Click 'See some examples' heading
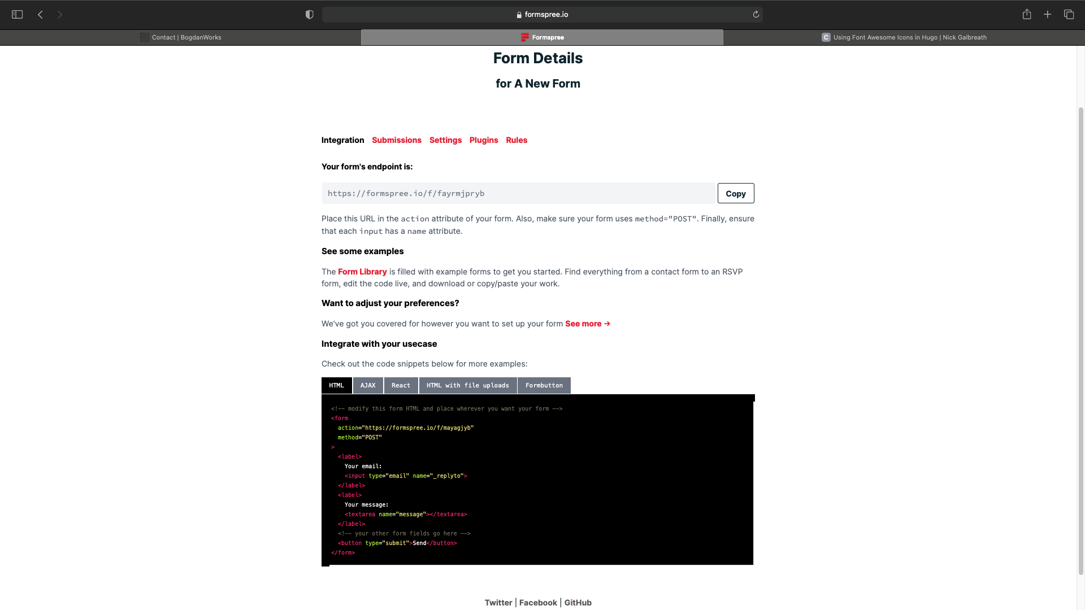Viewport: 1085px width, 610px height. [x=363, y=251]
